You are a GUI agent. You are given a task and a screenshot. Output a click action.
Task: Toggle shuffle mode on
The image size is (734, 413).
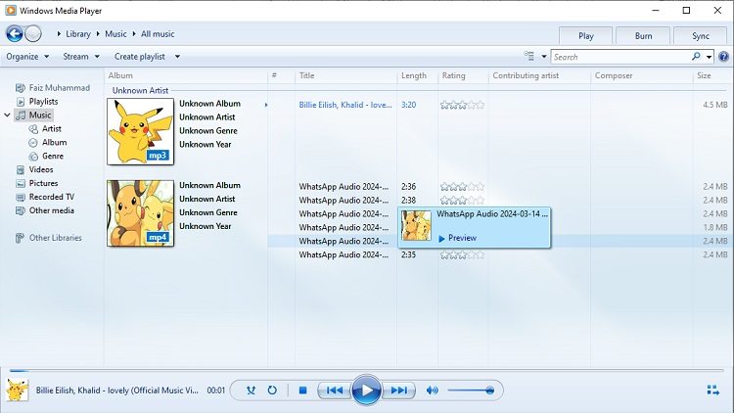251,390
